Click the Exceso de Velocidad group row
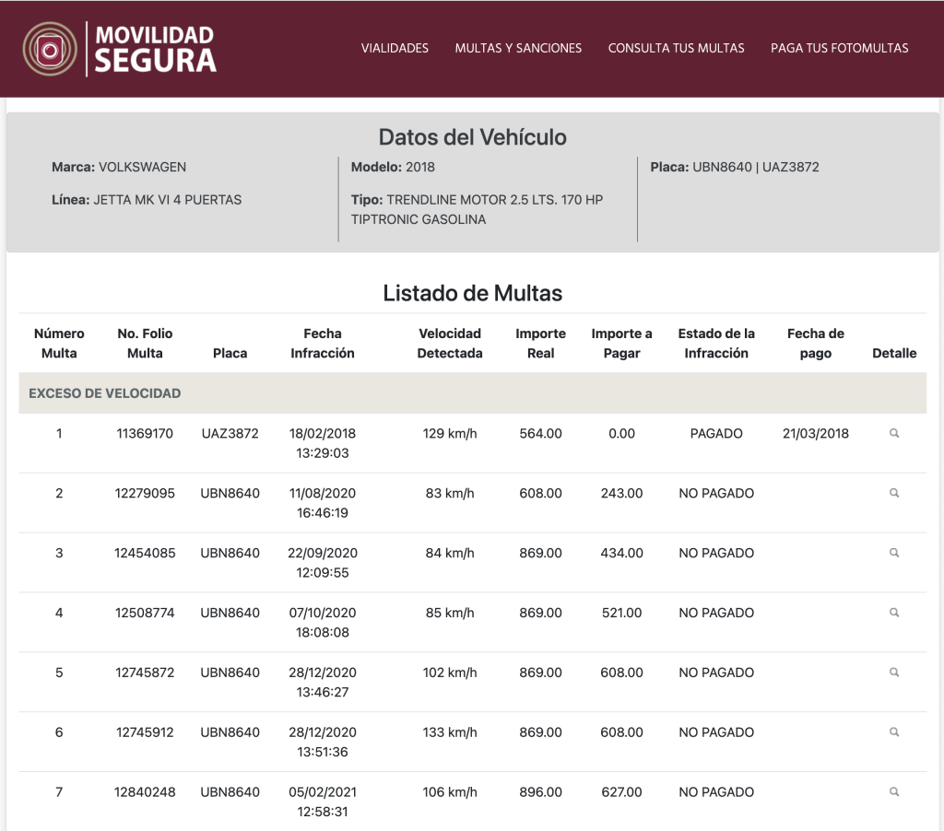The height and width of the screenshot is (831, 944). click(104, 393)
